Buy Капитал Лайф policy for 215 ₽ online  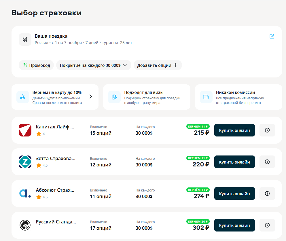point(234,130)
